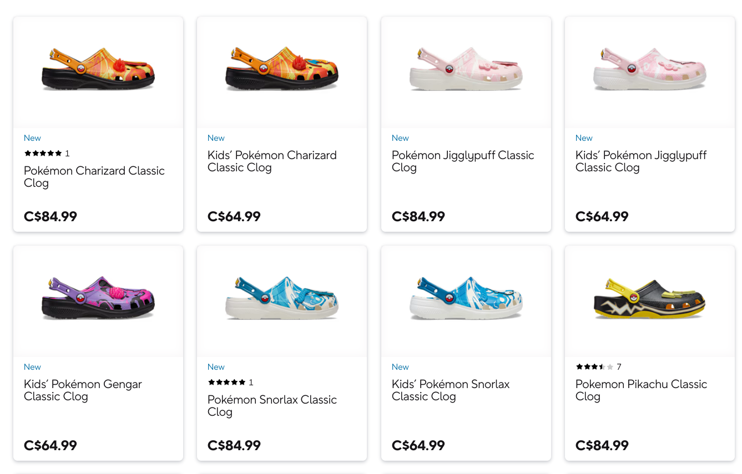Click the Kids' Pokémon Charizard Classic Clog title
The image size is (742, 474).
coord(272,161)
